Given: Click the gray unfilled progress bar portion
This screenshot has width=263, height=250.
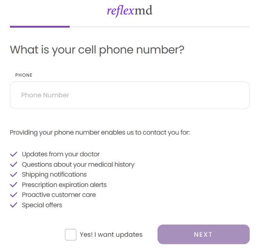Looking at the screenshot, I should coord(159,27).
